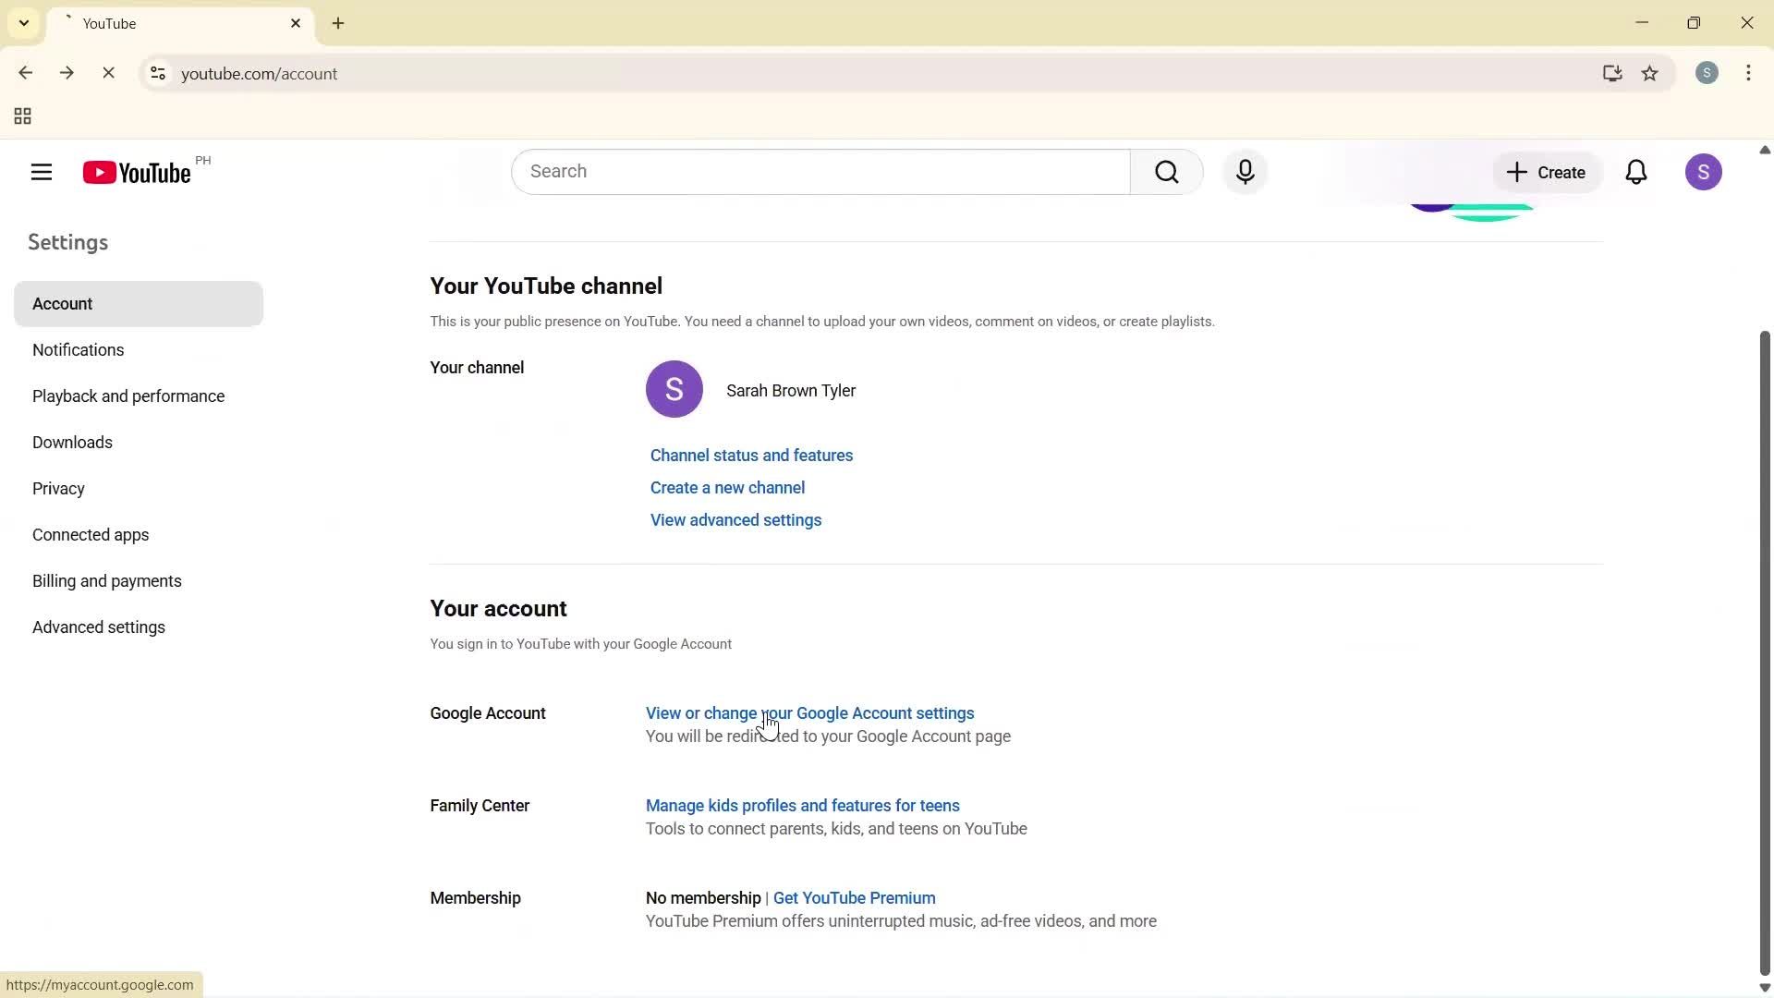Install YouTube via the address bar icon

point(1611,74)
